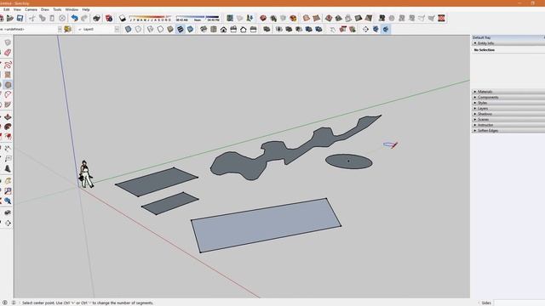Select the Eraser tool in left toolbar
545x306 pixels.
tap(8, 53)
